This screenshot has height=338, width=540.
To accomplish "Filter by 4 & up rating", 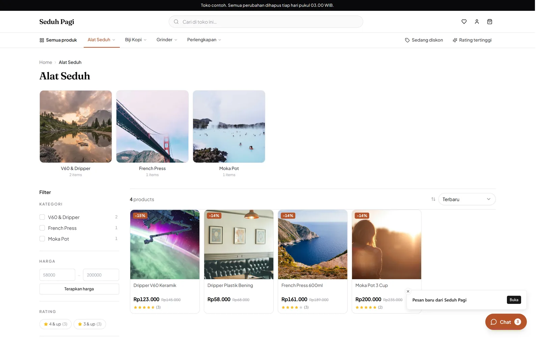I will [56, 324].
